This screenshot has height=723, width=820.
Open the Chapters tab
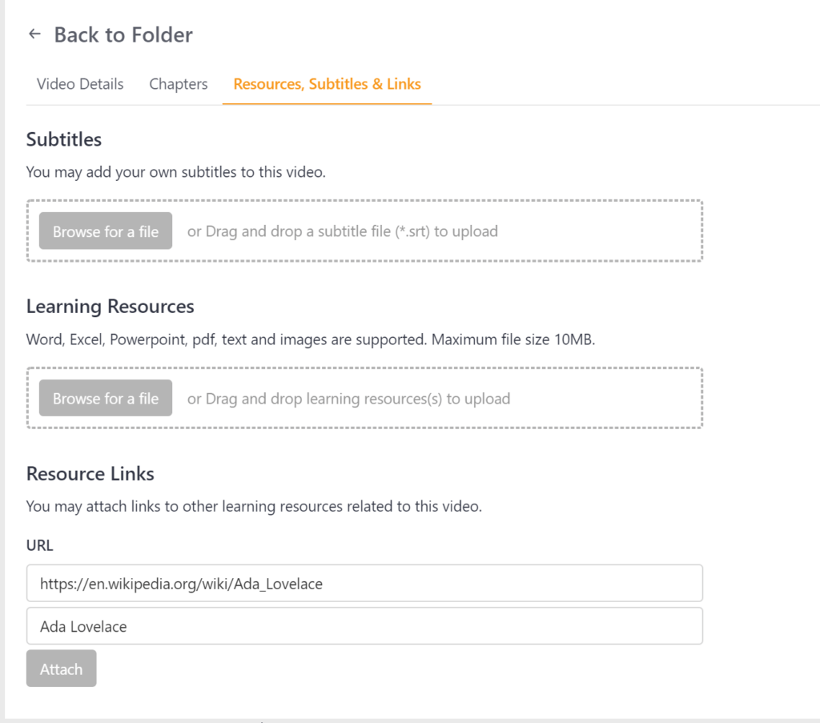pos(178,84)
